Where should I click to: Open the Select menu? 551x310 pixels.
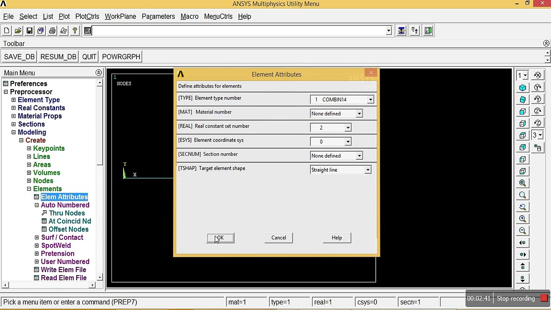pos(28,16)
